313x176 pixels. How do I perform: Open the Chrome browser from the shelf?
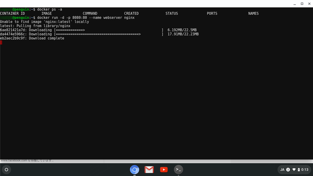click(134, 170)
